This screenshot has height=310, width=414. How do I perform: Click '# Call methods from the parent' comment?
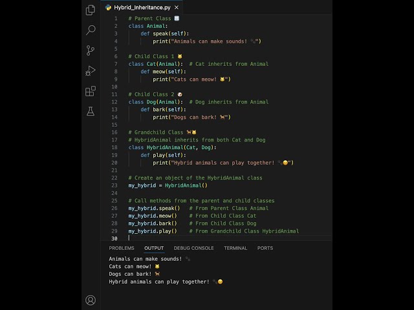point(201,201)
